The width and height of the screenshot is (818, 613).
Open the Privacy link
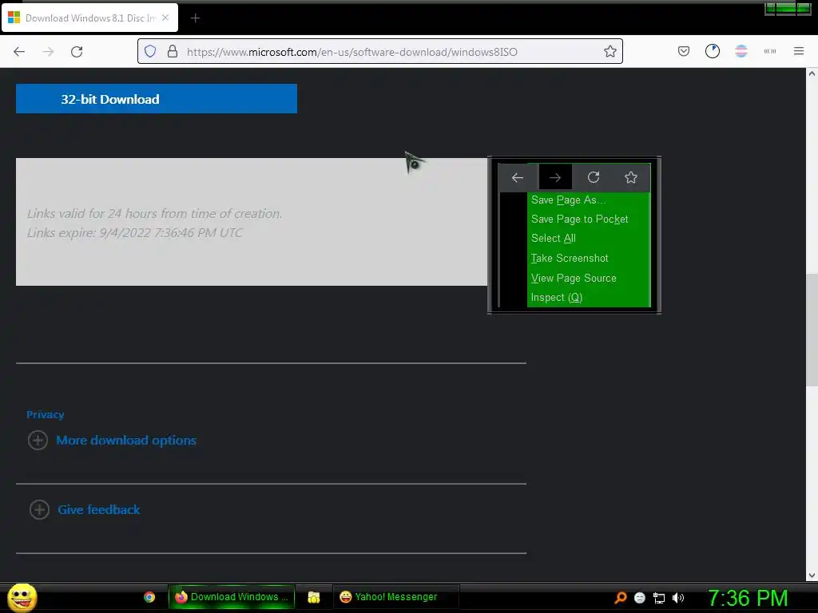[x=46, y=415]
